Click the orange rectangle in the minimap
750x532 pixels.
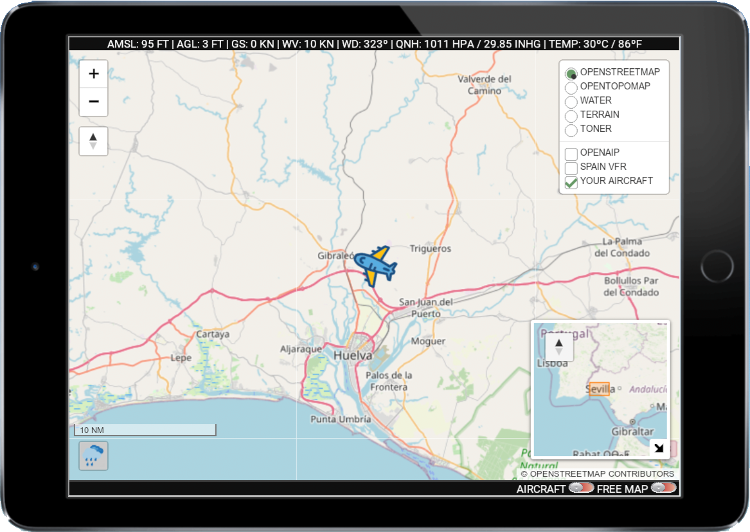(598, 389)
